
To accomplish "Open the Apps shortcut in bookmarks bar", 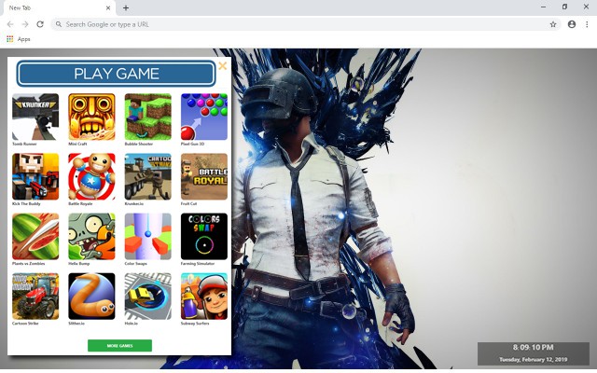I will click(19, 39).
